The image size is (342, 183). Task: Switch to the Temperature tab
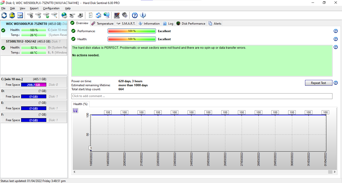coord(102,24)
